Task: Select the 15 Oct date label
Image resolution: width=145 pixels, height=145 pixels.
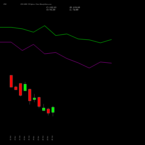Action: (24, 138)
